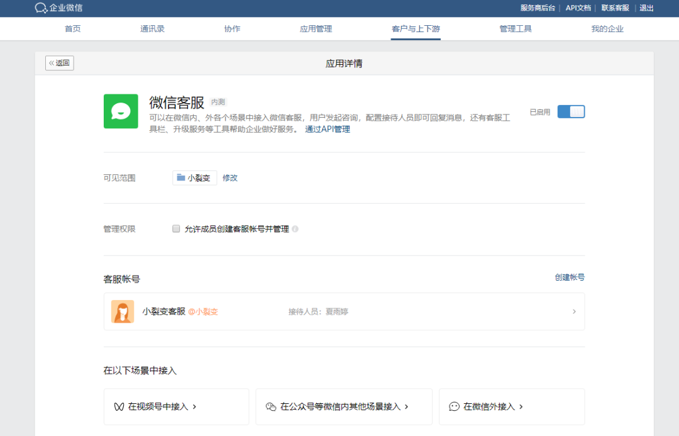Click the folder icon beside 小裂变
Image resolution: width=679 pixels, height=436 pixels.
point(180,177)
